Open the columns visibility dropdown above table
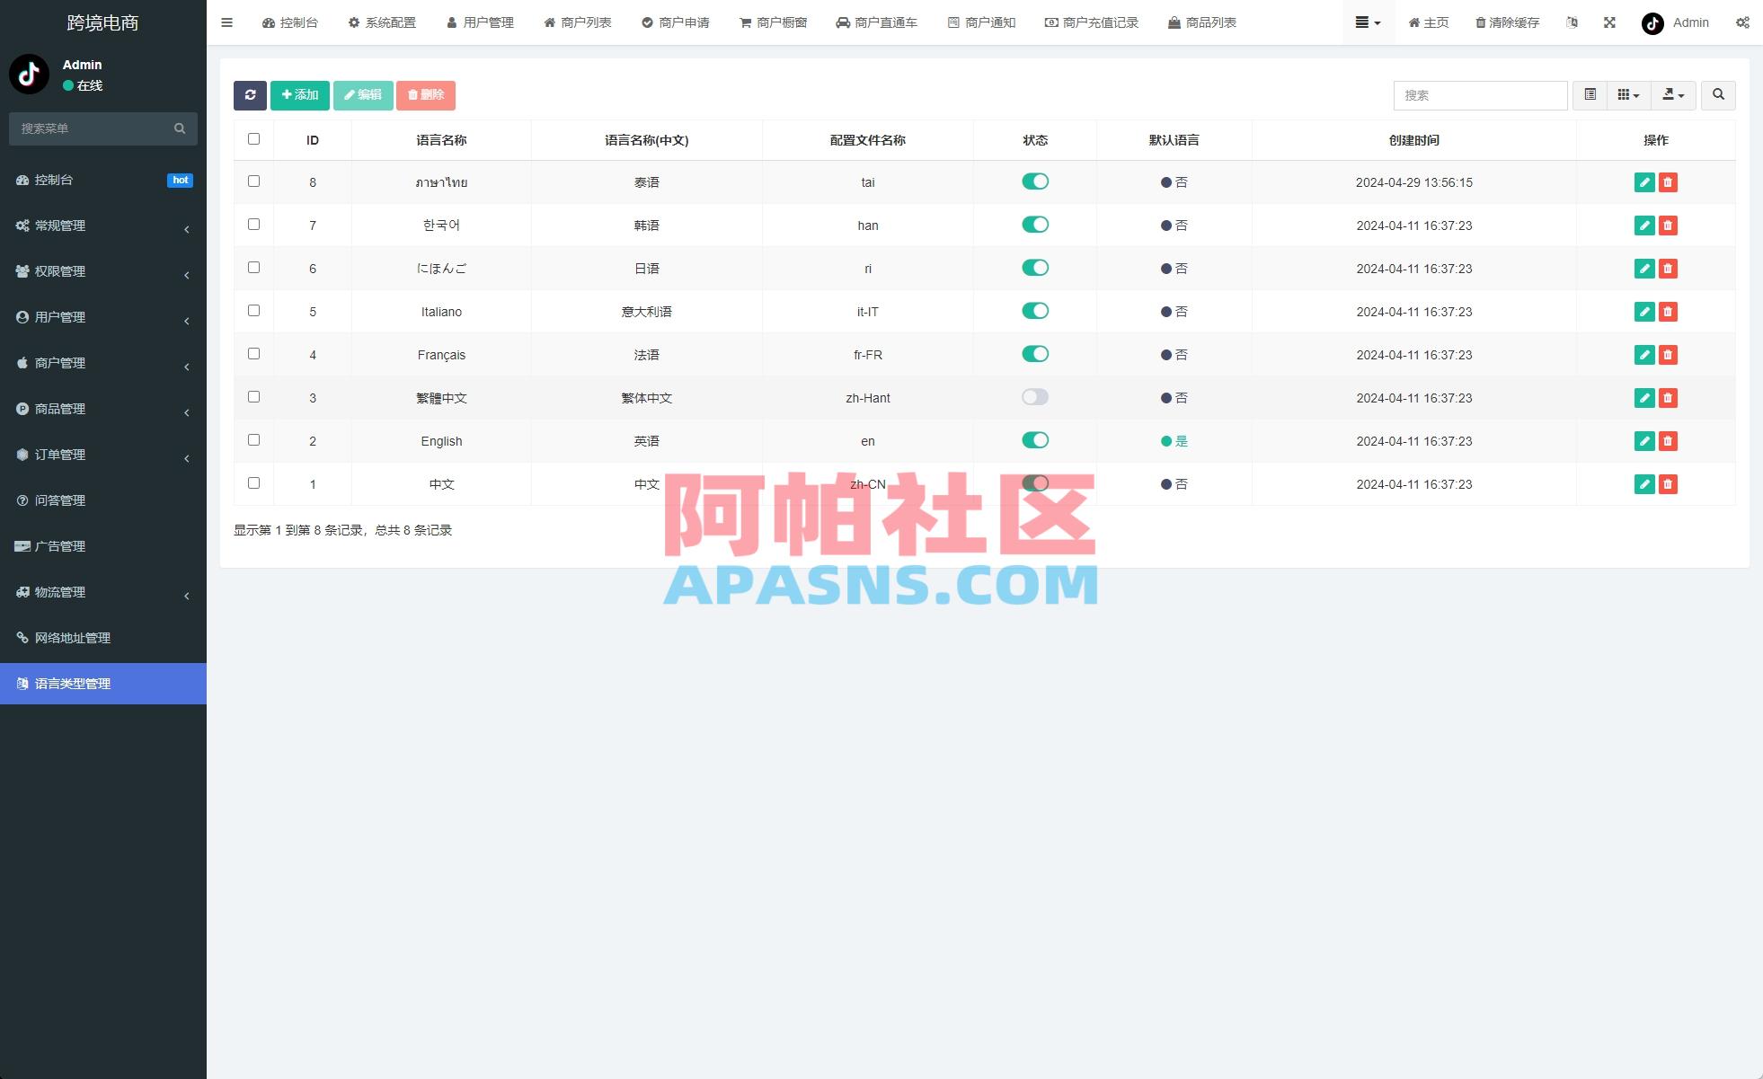Image resolution: width=1763 pixels, height=1079 pixels. (1627, 95)
